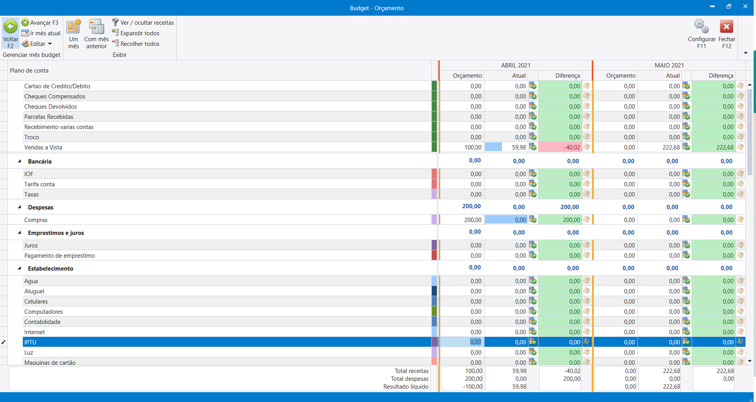The width and height of the screenshot is (756, 402).
Task: Open the Editar dropdown arrow
Action: pos(50,44)
